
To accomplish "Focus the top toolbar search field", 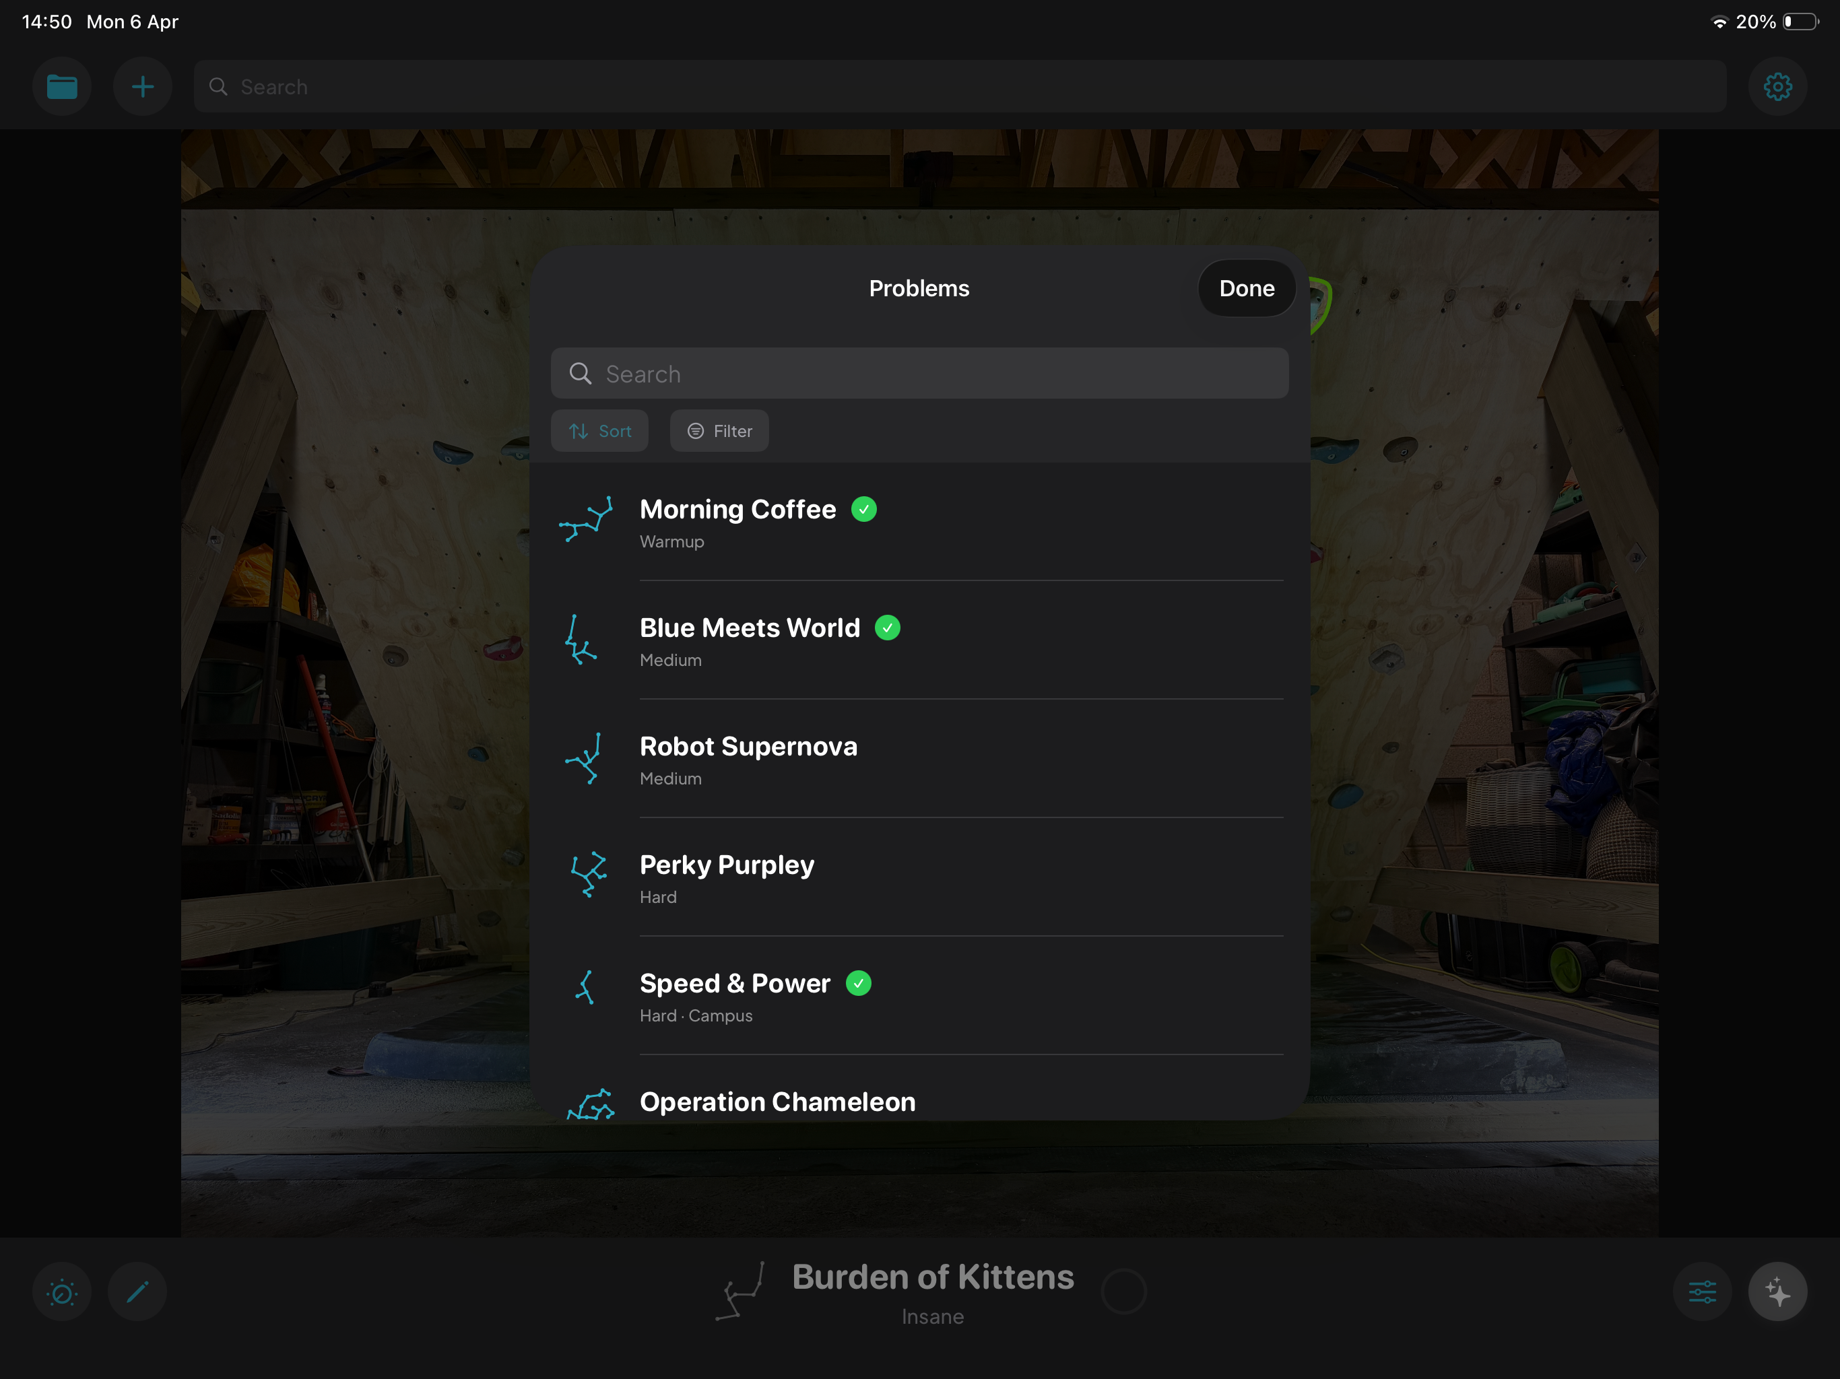I will click(960, 86).
